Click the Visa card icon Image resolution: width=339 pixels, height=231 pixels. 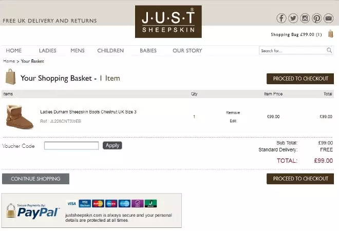[x=71, y=204]
